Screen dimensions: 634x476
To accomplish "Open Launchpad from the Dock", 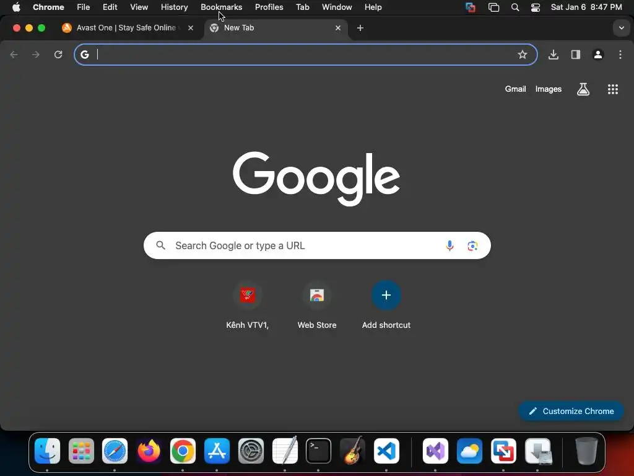I will [81, 451].
